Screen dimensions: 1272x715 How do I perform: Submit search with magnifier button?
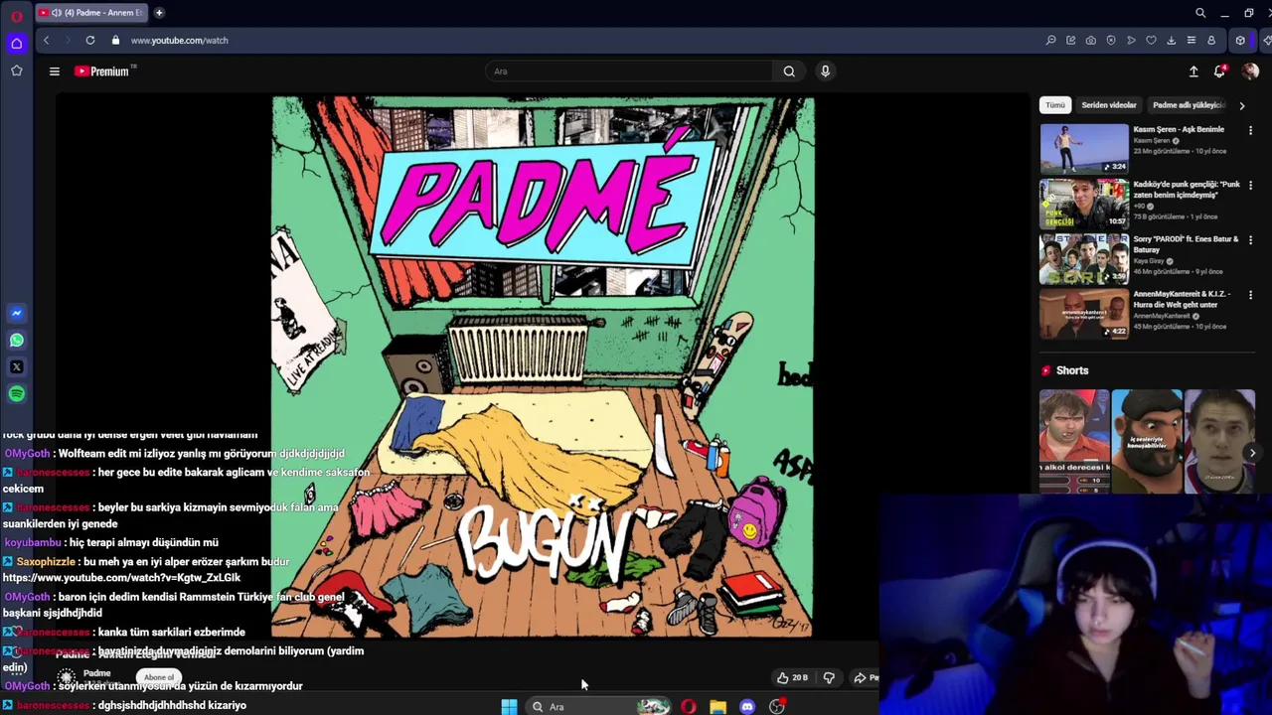tap(789, 71)
